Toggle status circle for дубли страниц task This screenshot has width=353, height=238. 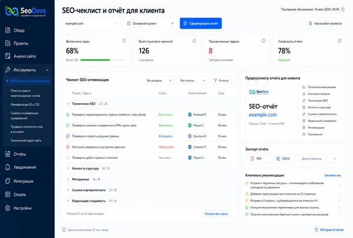(x=68, y=158)
